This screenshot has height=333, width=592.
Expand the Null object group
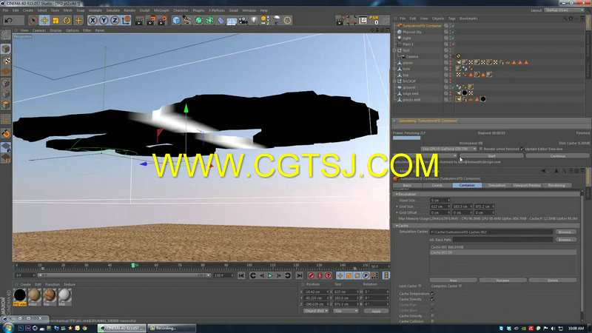(x=394, y=50)
